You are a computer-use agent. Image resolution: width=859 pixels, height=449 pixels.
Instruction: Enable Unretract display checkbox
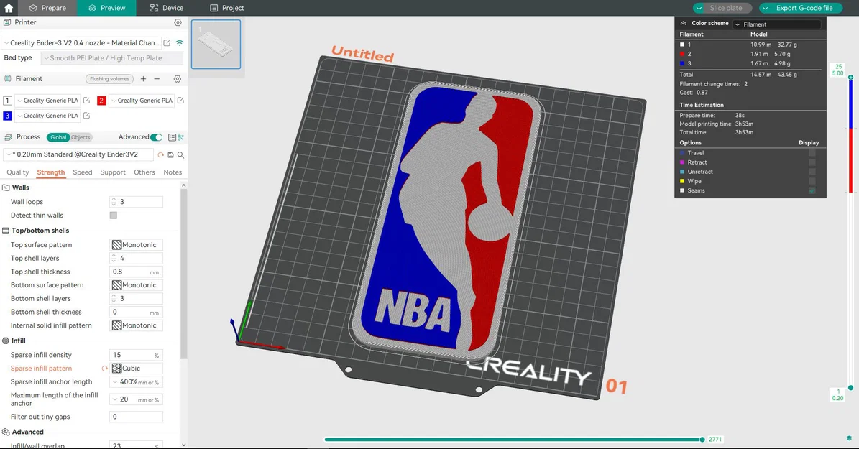click(x=812, y=172)
